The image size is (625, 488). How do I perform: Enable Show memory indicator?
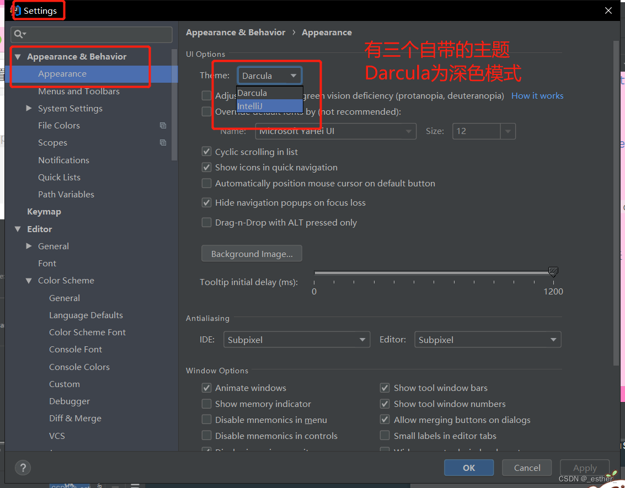[x=206, y=404]
